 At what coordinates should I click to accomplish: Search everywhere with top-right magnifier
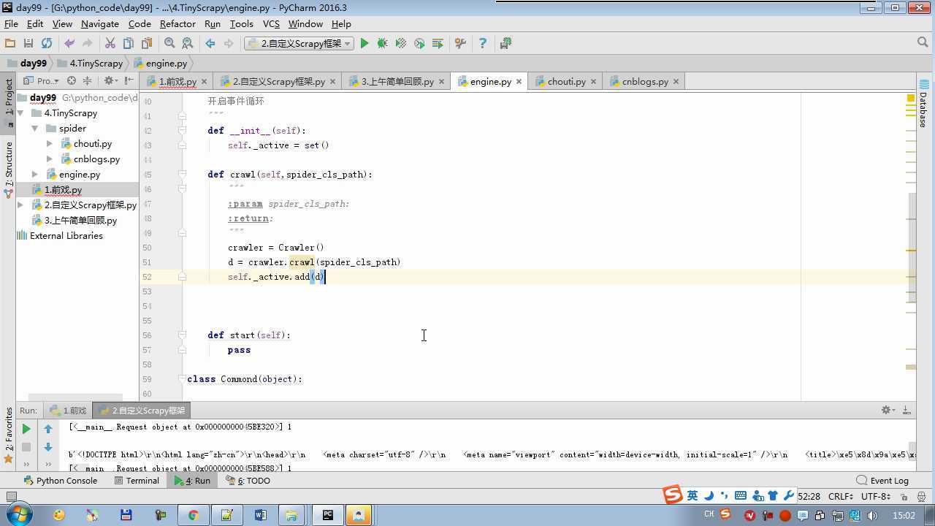[923, 43]
